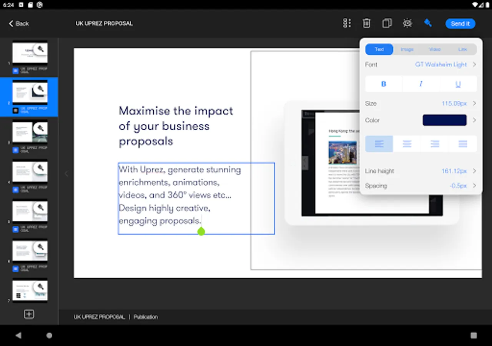Click the blue square icon under page 5
Viewport: 492px width, 346px height.
tap(15, 229)
